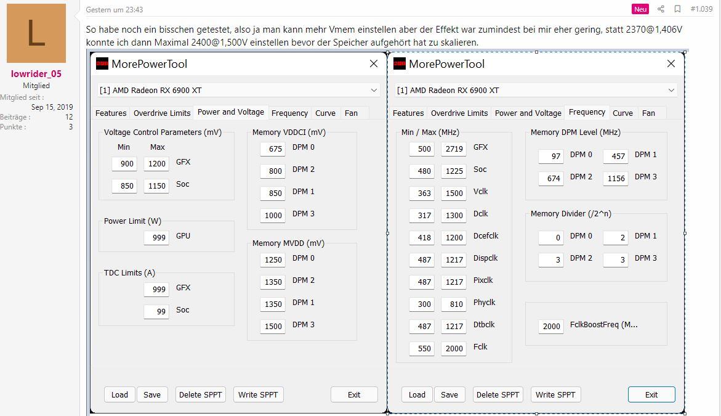Screen dimensions: 721x416
Task: Edit the Dclk min field 317
Action: pos(422,215)
